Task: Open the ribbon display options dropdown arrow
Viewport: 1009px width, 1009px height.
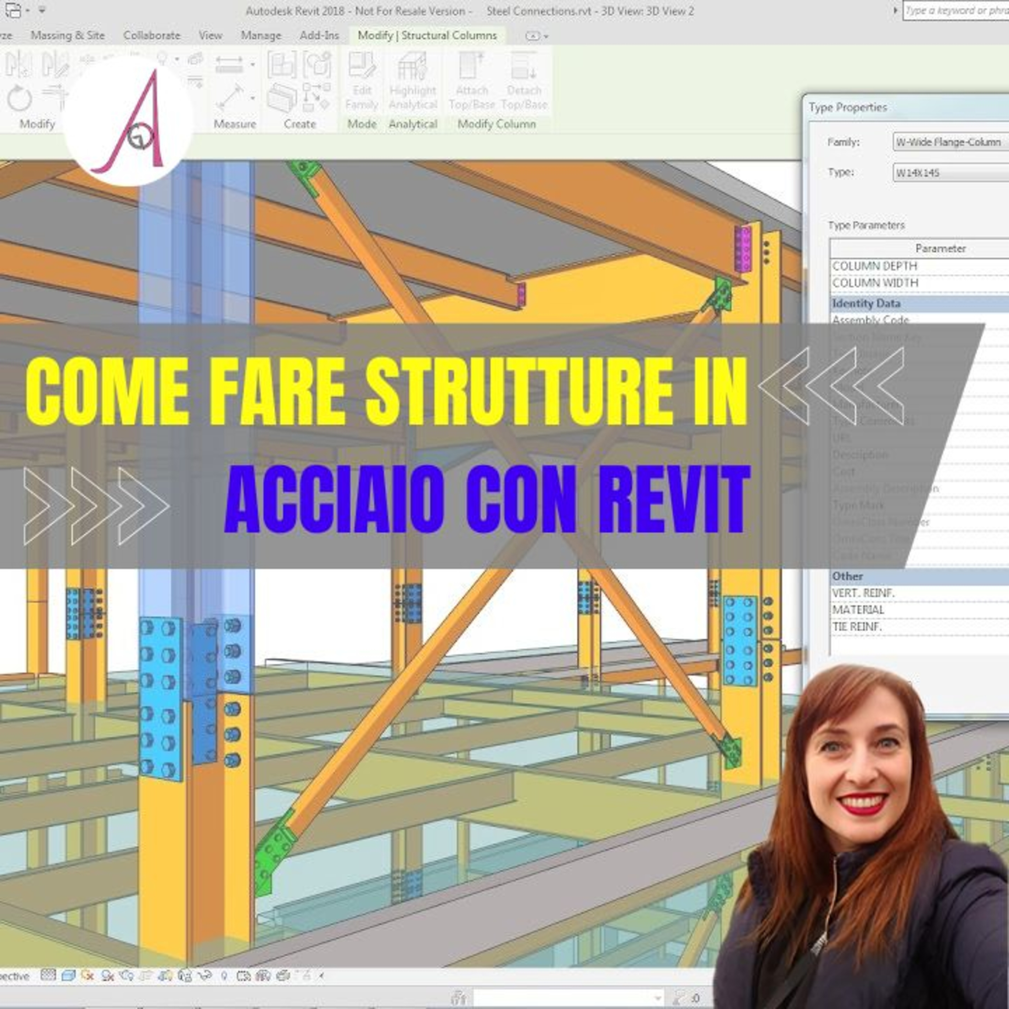Action: click(x=546, y=36)
